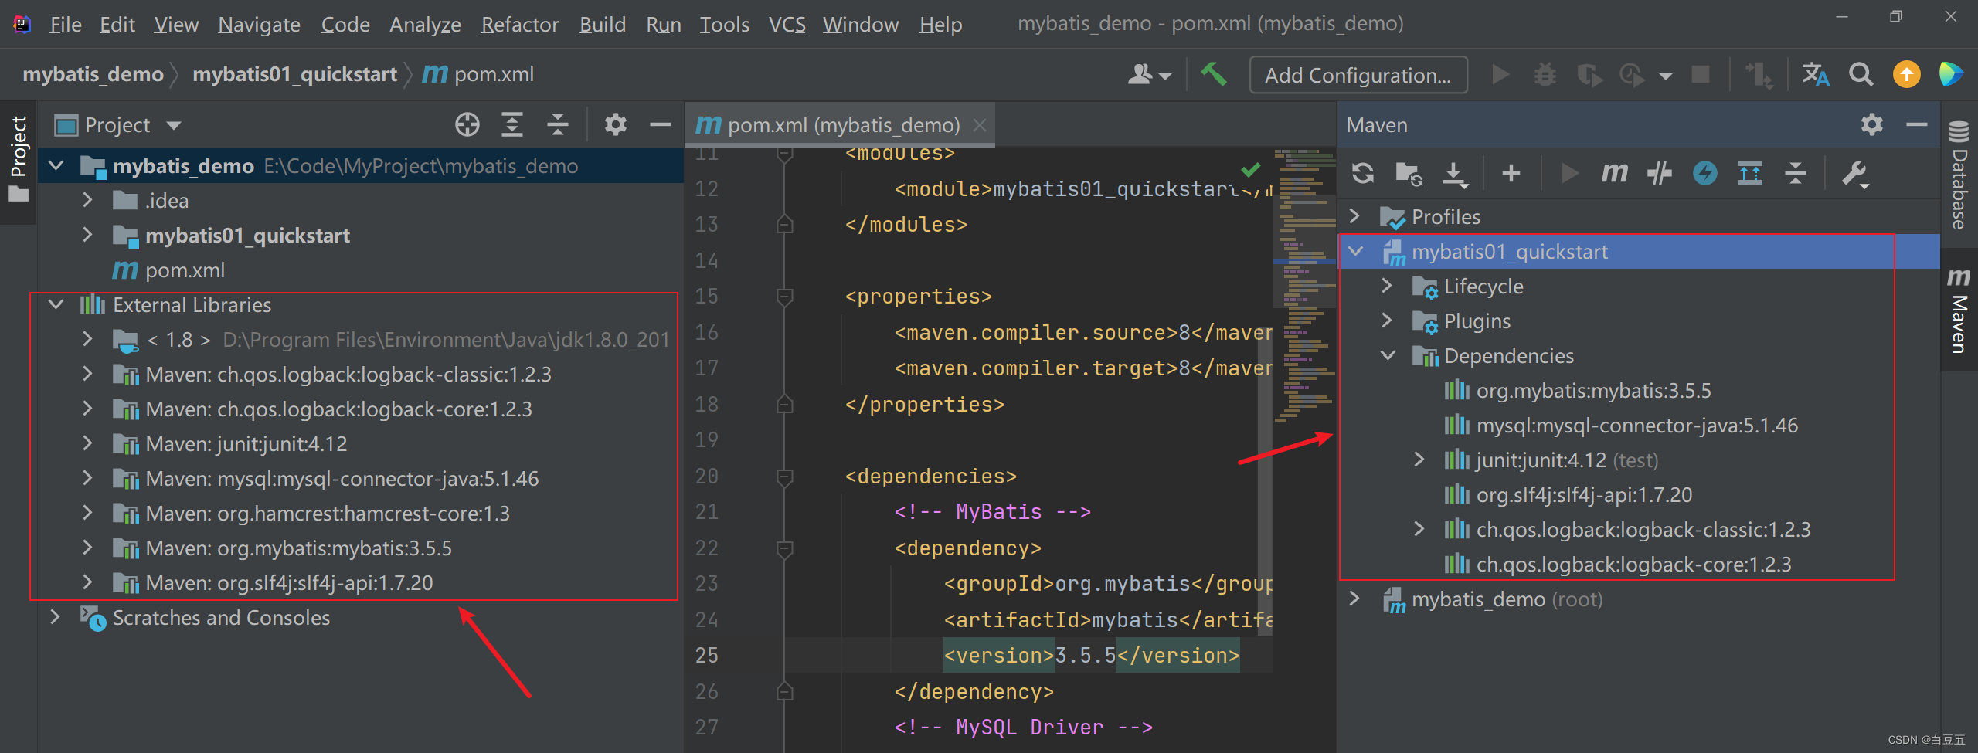1978x753 pixels.
Task: Expand Plugins in Maven panel
Action: click(1387, 321)
